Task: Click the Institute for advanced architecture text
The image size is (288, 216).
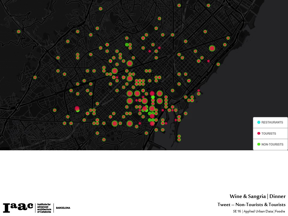Action: pos(44,208)
